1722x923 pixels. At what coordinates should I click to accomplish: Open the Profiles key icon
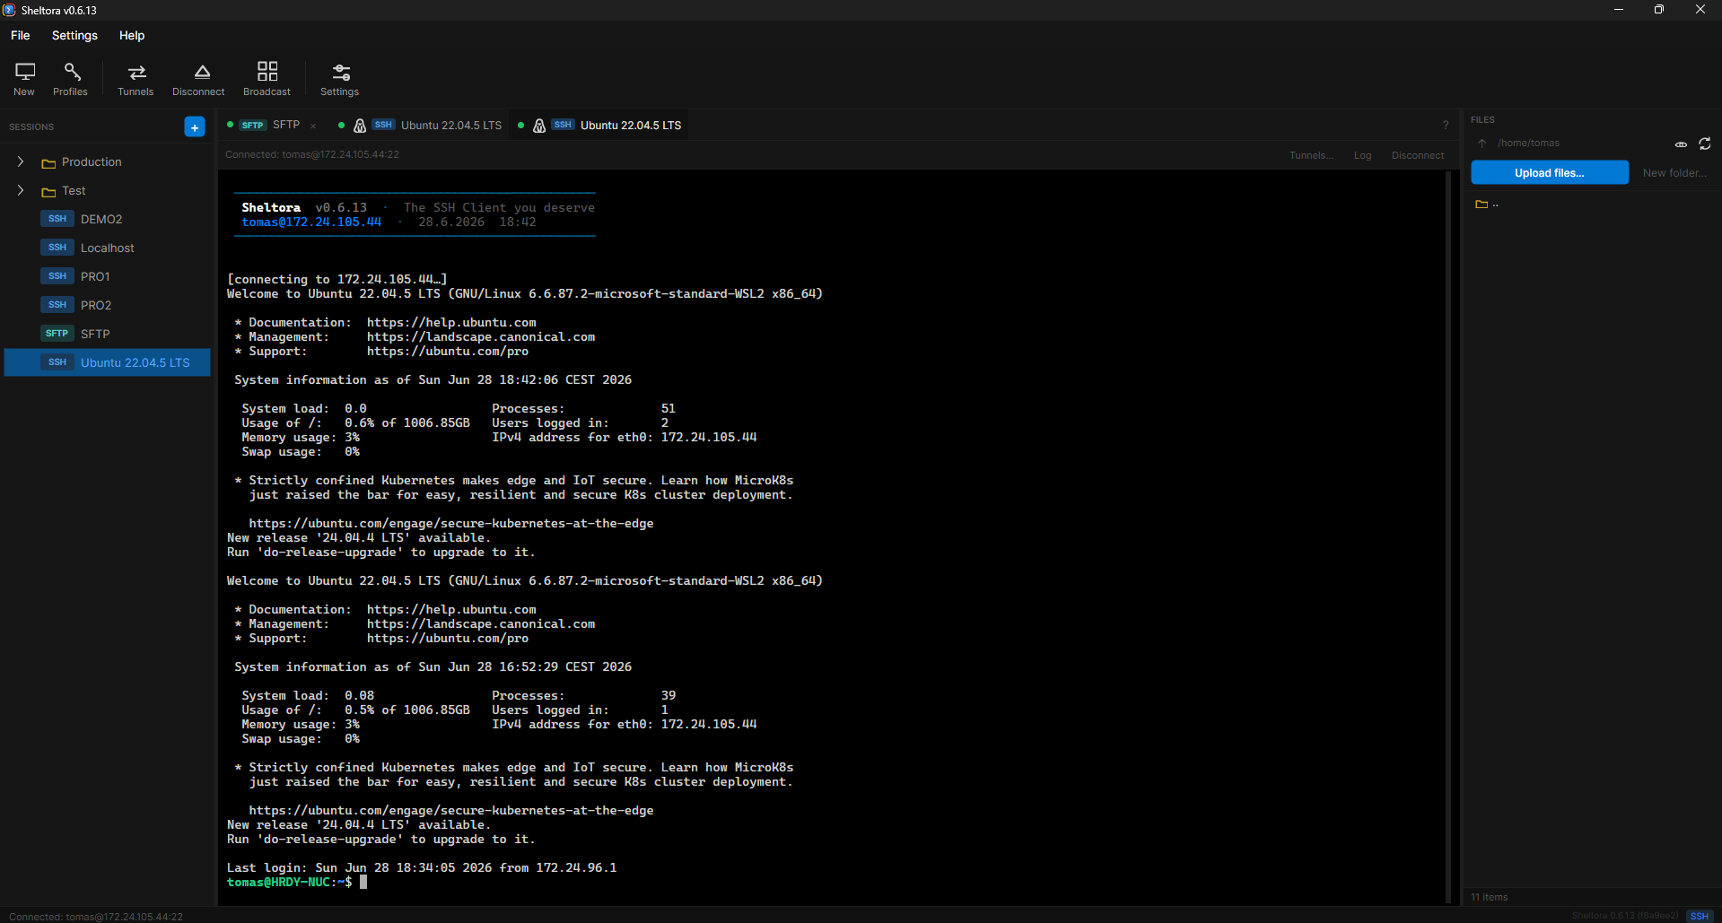pos(72,72)
